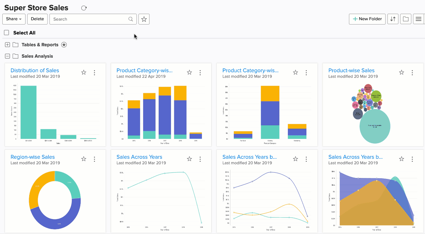The image size is (425, 234).
Task: Open more options for Sales Across Years
Action: 200,159
